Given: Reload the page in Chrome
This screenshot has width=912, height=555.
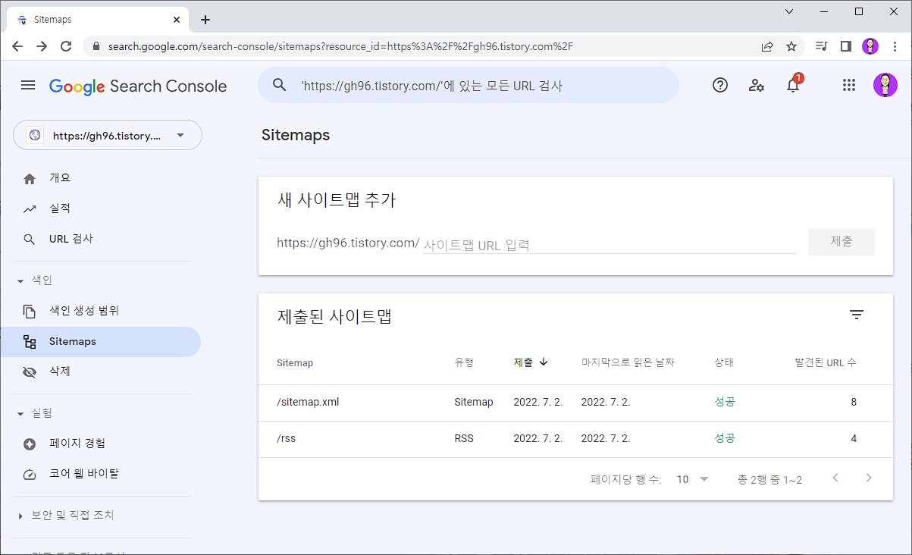Looking at the screenshot, I should click(66, 46).
